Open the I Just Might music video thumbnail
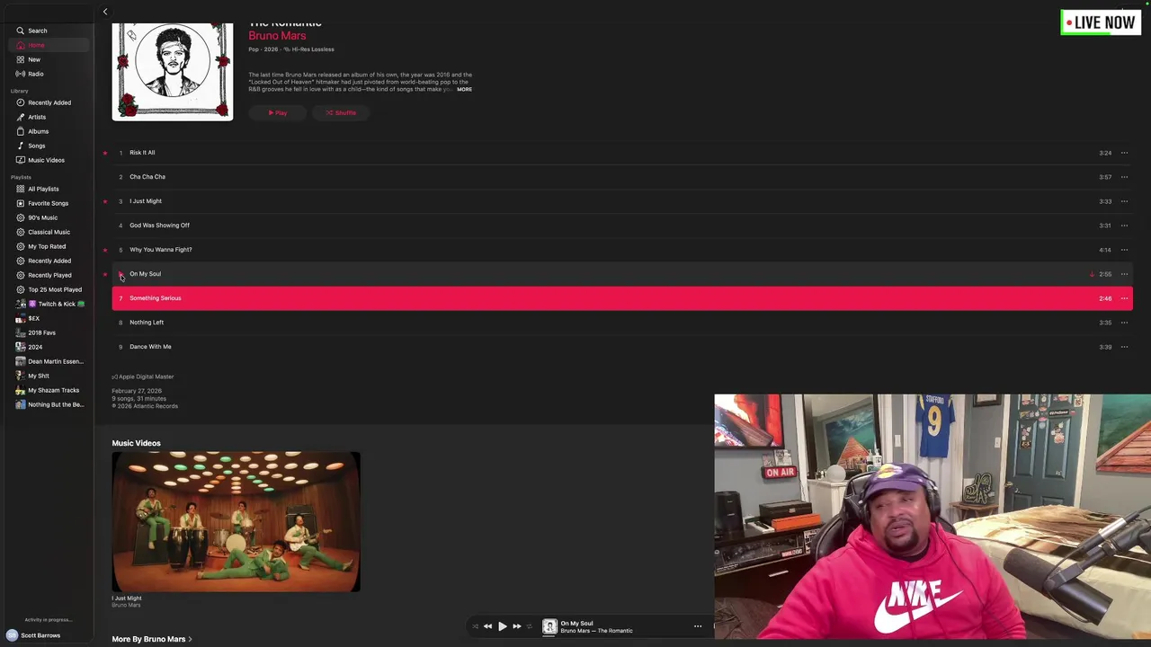This screenshot has height=647, width=1151. [236, 522]
